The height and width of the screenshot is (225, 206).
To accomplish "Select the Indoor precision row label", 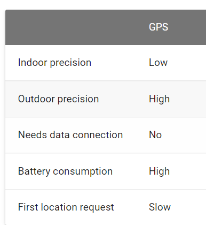I will point(54,63).
